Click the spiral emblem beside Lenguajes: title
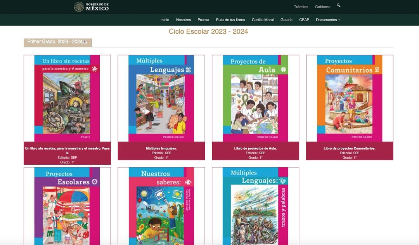Viewport: 419px width, 245px height. coord(282,181)
